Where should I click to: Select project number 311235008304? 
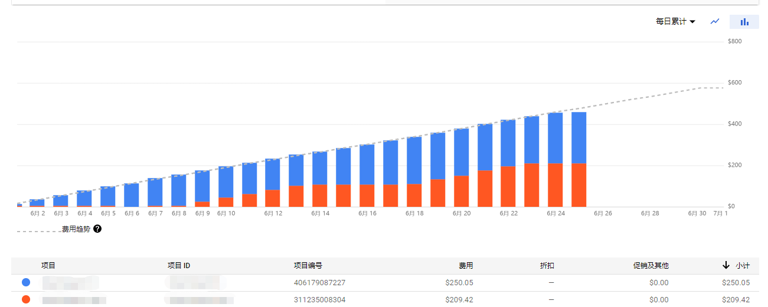(x=319, y=299)
